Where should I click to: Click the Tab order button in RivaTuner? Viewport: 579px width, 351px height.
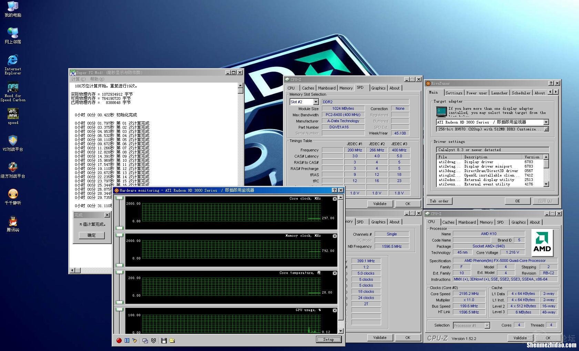click(439, 201)
